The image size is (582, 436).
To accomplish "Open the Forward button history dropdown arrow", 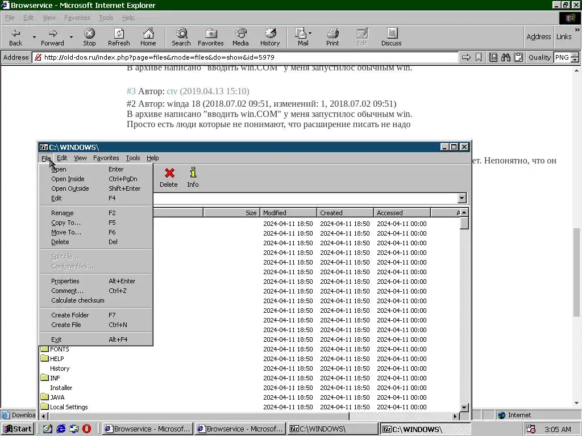I will [x=71, y=37].
